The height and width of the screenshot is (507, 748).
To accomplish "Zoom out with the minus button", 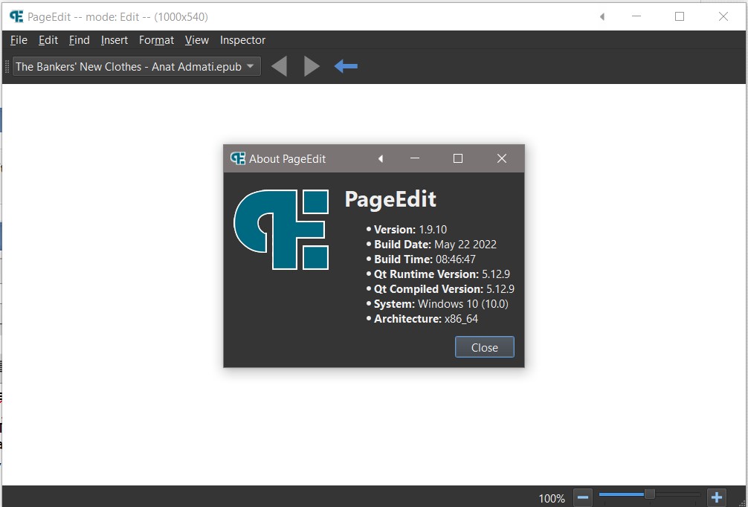I will [x=582, y=498].
